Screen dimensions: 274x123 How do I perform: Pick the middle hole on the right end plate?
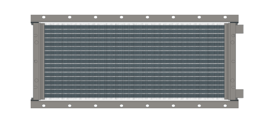[233, 61]
